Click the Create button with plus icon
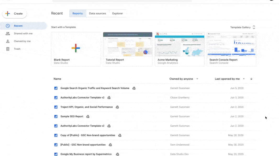 tap(14, 14)
